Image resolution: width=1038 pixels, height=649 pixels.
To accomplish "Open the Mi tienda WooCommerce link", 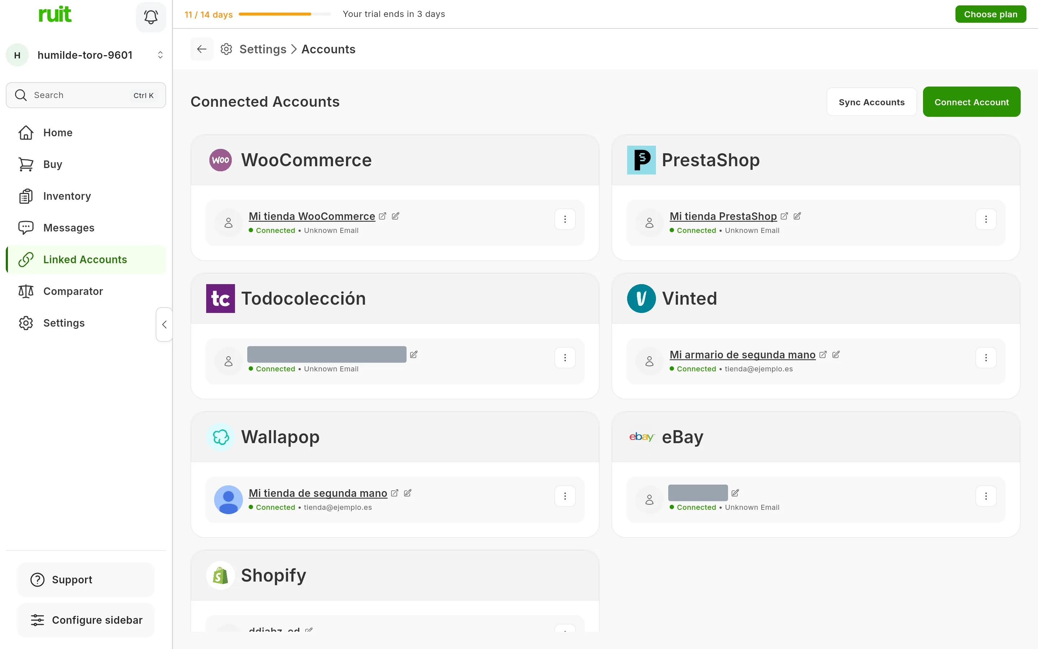I will [x=312, y=216].
